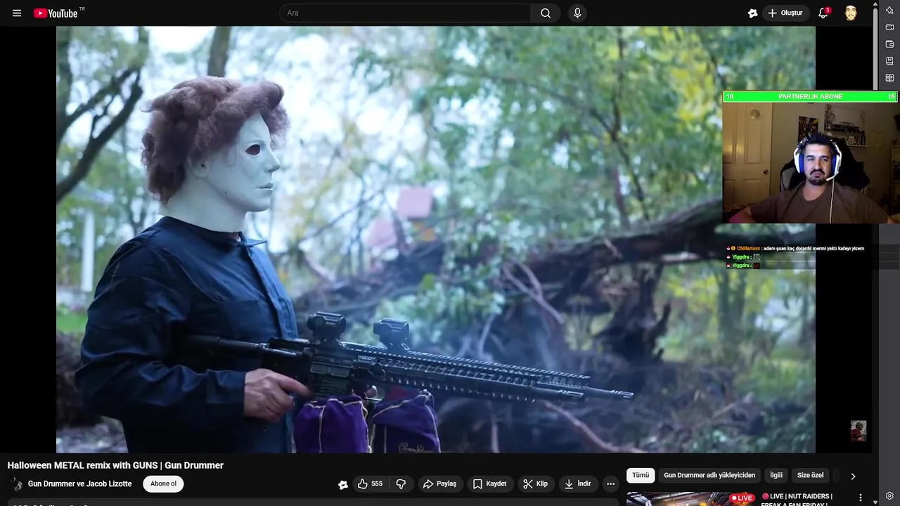Click the camera icon in the right sidebar

click(x=889, y=27)
